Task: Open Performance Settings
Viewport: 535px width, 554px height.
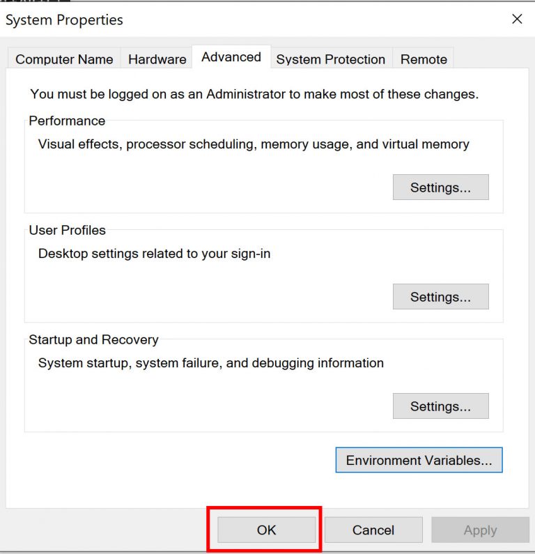Action: click(440, 187)
